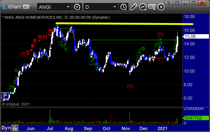The width and height of the screenshot is (210, 132).
Task: Click the Dyn label on time axis
Action: (x=6, y=128)
